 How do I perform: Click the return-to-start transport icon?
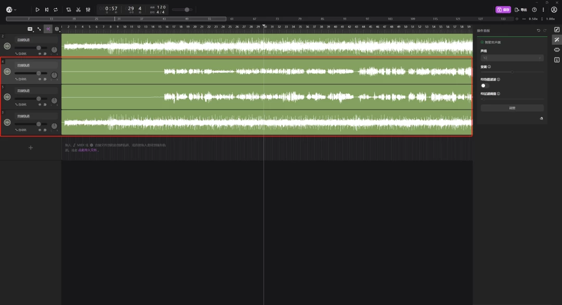pyautogui.click(x=47, y=9)
